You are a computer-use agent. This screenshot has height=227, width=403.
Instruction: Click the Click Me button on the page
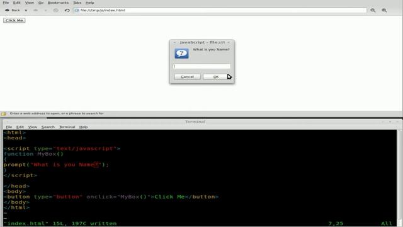coord(14,20)
